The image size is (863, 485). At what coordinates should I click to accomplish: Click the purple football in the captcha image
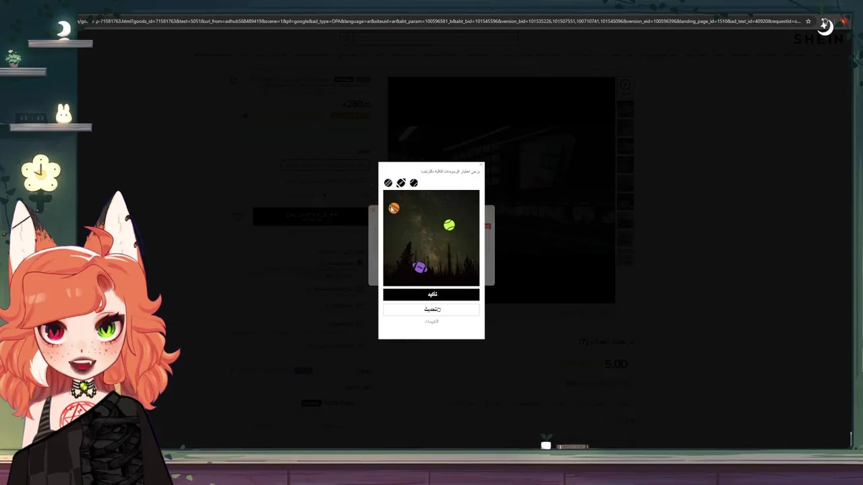tap(419, 267)
